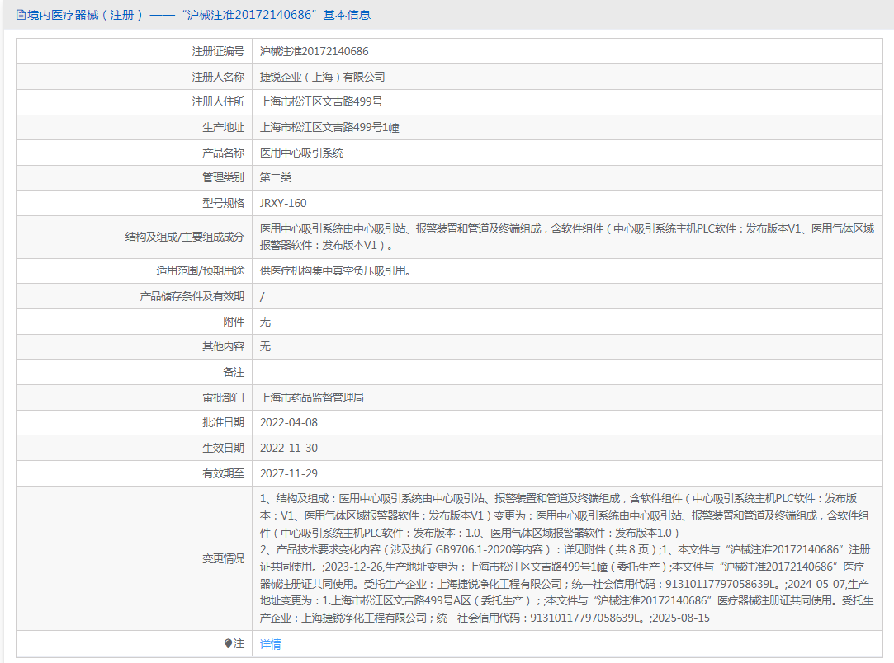Click the 其他内容 row label
The width and height of the screenshot is (894, 663).
click(223, 346)
